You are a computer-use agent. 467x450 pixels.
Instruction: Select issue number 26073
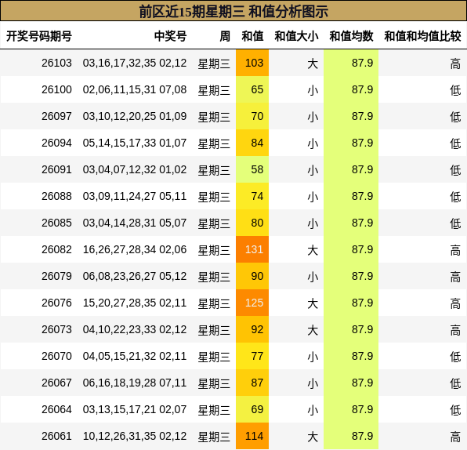click(x=56, y=329)
